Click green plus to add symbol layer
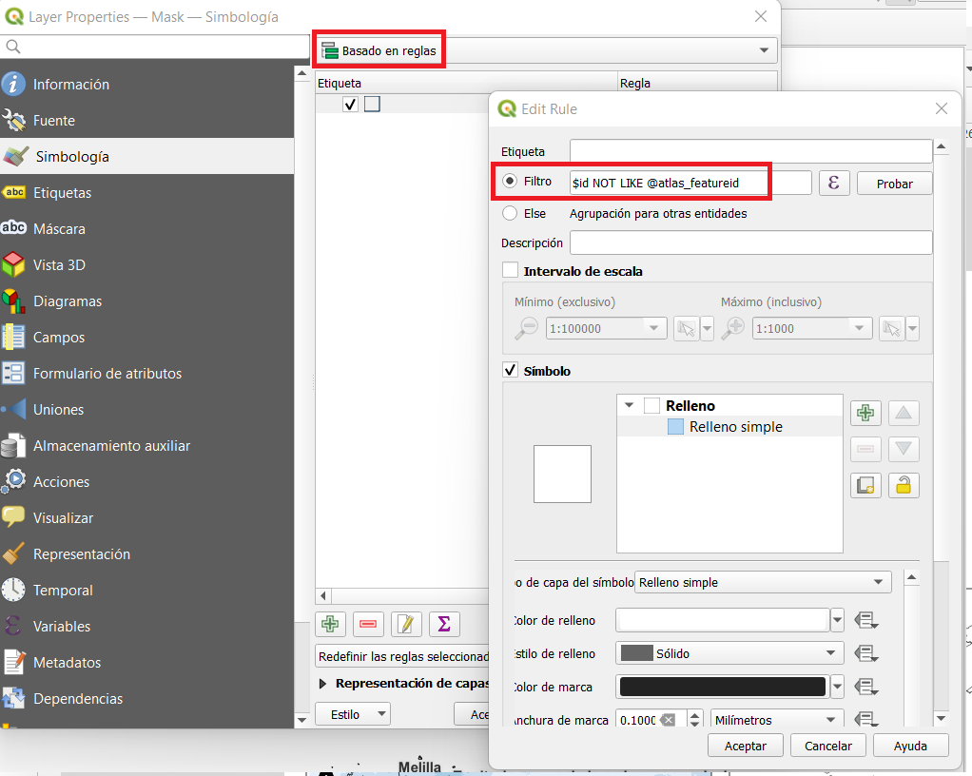 coord(865,413)
